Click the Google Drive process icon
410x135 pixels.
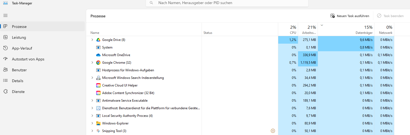coord(98,40)
